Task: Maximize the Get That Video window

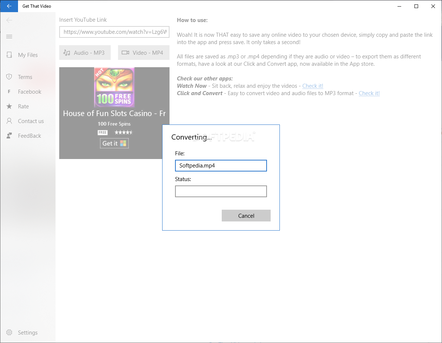Action: (416, 6)
